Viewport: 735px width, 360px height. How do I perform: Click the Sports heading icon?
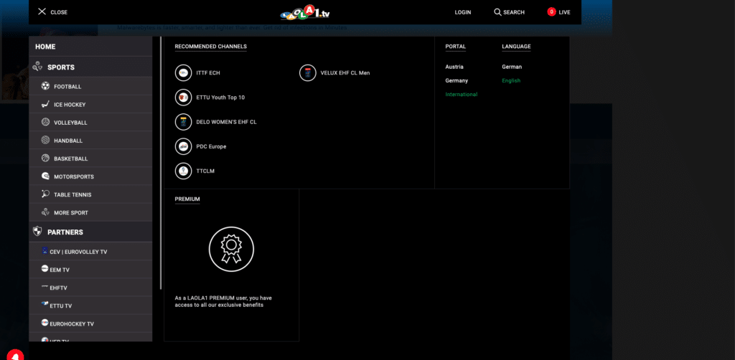pos(37,67)
